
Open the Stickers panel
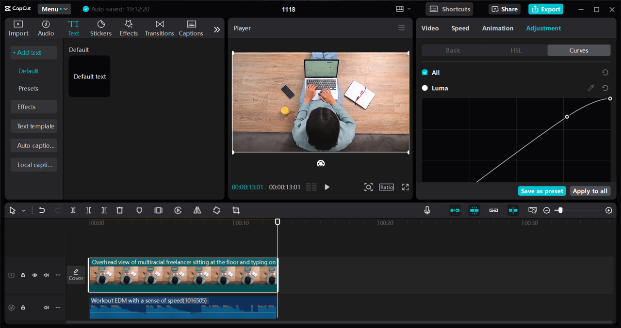101,28
